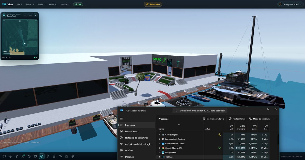The image size is (305, 160).
Task: Open the Avatar menu
Action: point(30,4)
